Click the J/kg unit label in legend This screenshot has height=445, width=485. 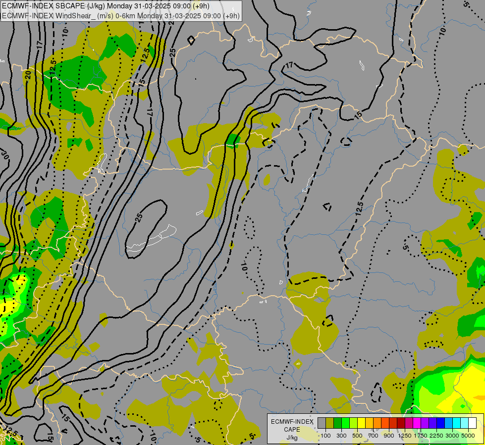(x=292, y=438)
